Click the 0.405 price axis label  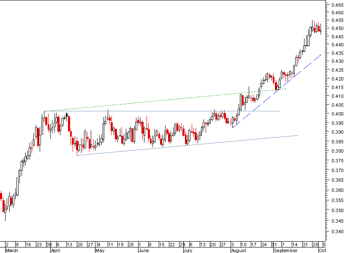pos(337,105)
